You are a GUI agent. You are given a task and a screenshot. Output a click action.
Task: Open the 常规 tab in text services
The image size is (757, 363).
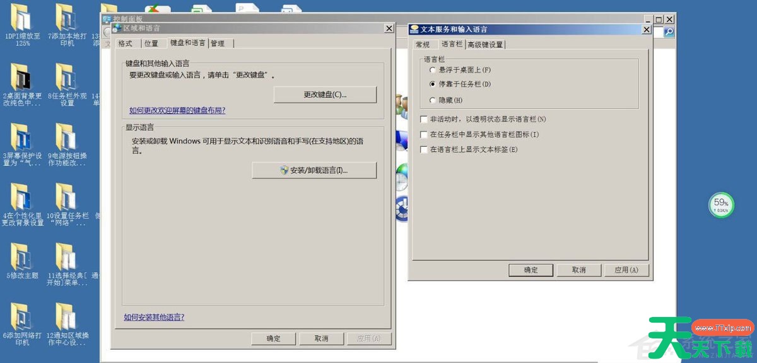click(423, 45)
